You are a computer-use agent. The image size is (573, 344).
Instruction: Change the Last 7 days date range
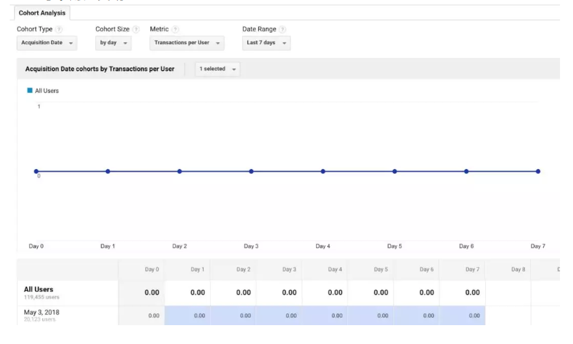266,43
